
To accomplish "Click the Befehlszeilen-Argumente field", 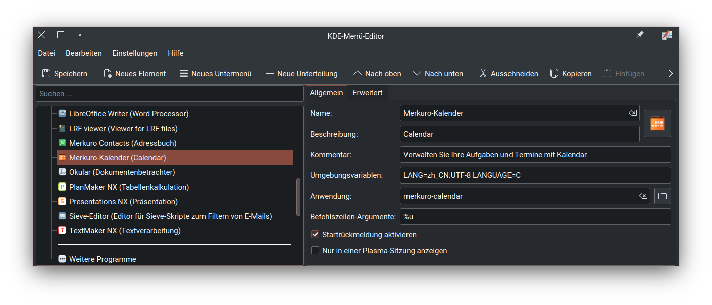I will tap(535, 217).
